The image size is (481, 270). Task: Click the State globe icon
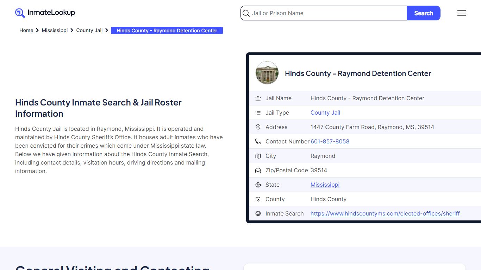pos(258,185)
